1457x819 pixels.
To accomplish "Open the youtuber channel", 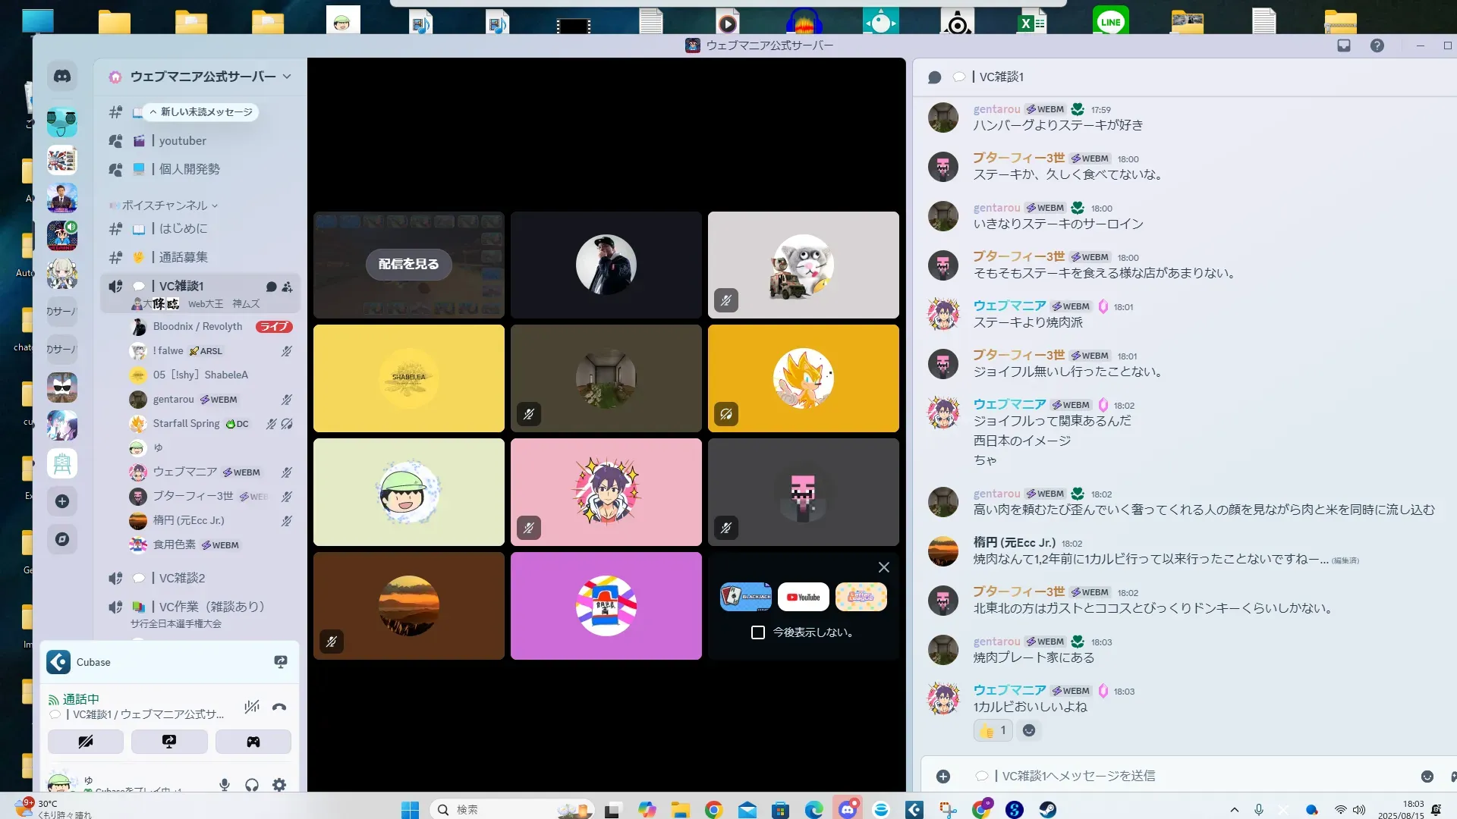I will pos(182,141).
